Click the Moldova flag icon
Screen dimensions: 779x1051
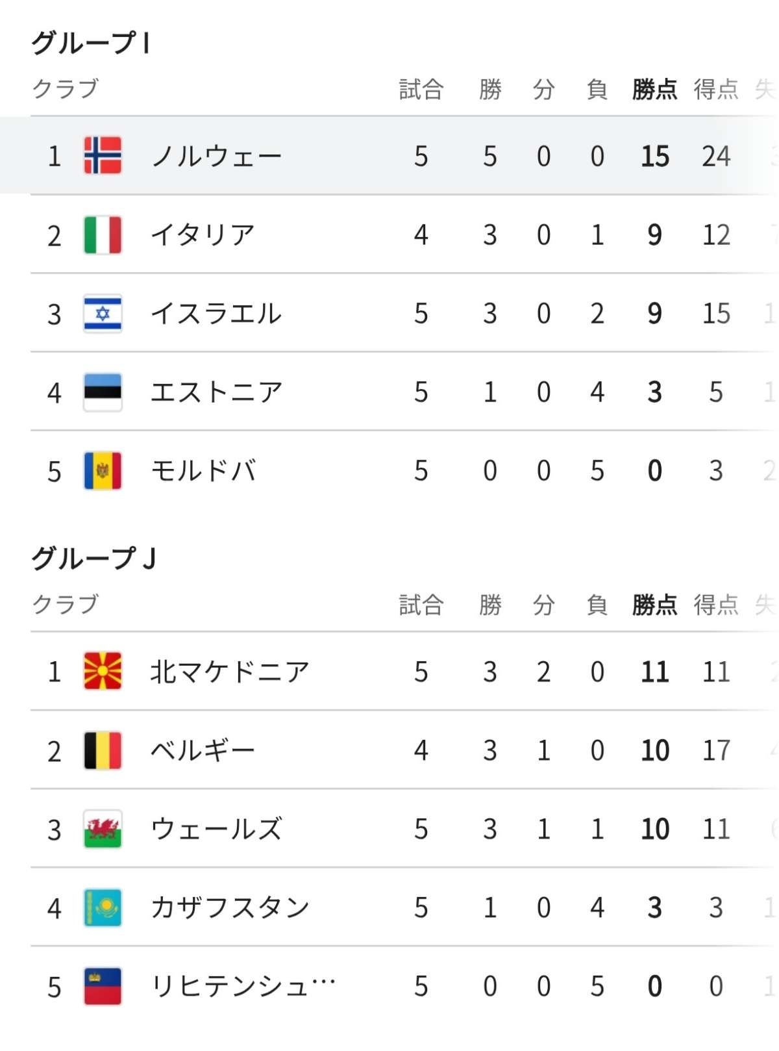tap(103, 471)
